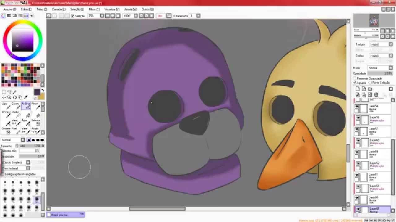Show the color wheel panel icon
The image size is (396, 222).
(4, 16)
